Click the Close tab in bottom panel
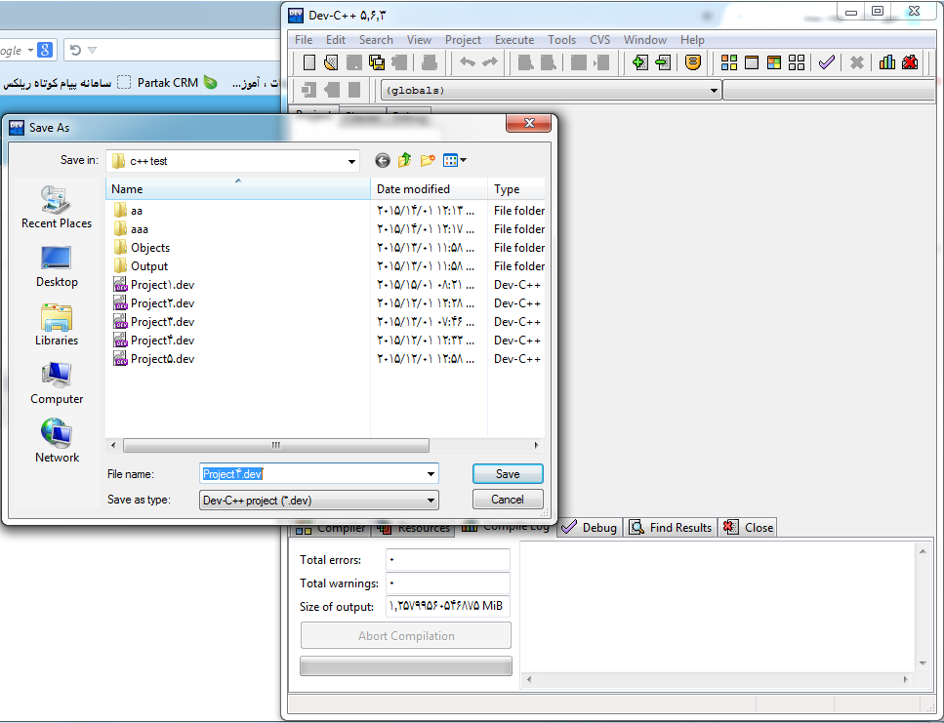944x723 pixels. [x=749, y=528]
